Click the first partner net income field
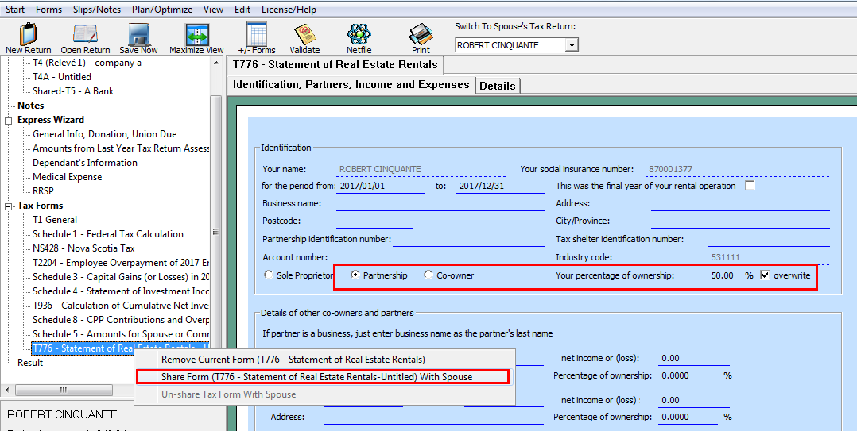 tap(693, 359)
